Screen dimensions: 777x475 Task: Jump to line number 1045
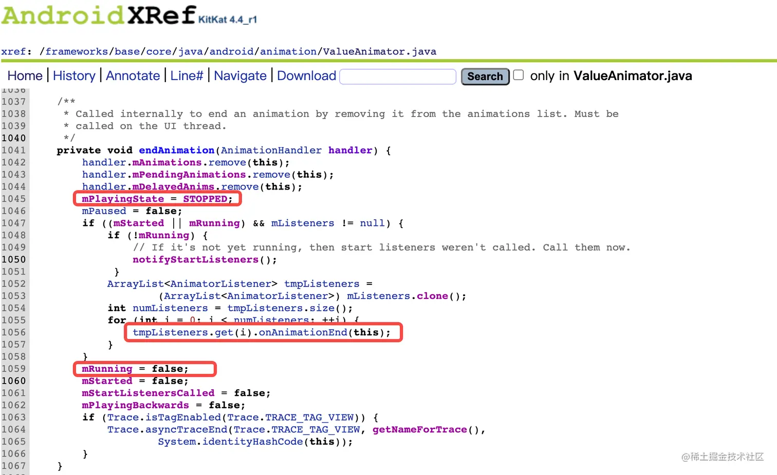click(13, 199)
